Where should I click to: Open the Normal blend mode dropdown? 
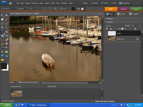(x=115, y=26)
